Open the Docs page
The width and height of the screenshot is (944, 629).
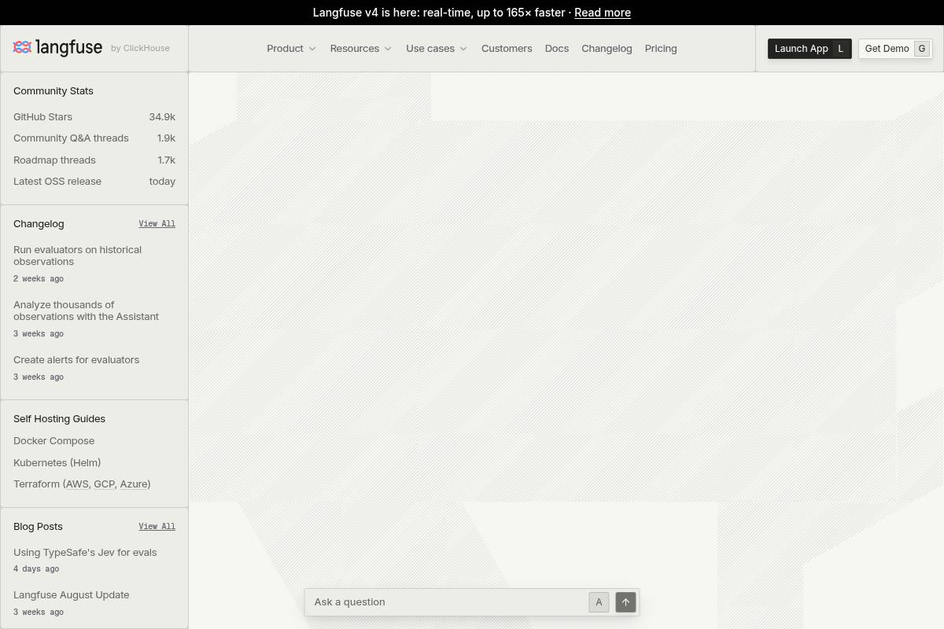click(557, 49)
